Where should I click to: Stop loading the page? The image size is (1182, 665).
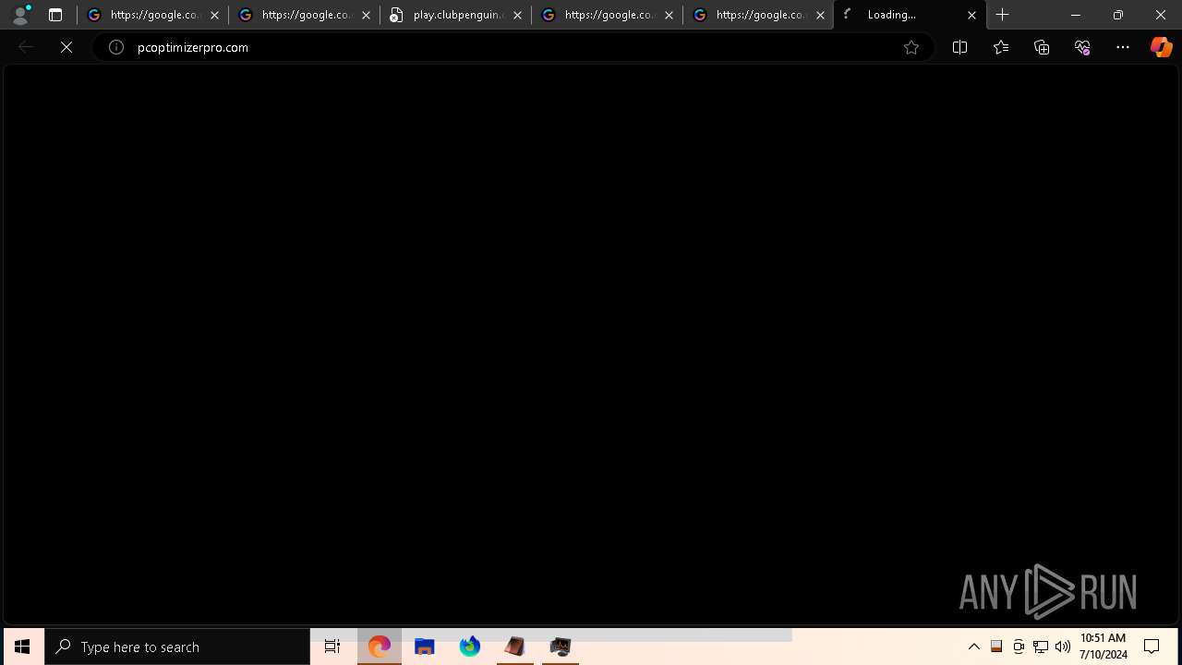[x=66, y=47]
